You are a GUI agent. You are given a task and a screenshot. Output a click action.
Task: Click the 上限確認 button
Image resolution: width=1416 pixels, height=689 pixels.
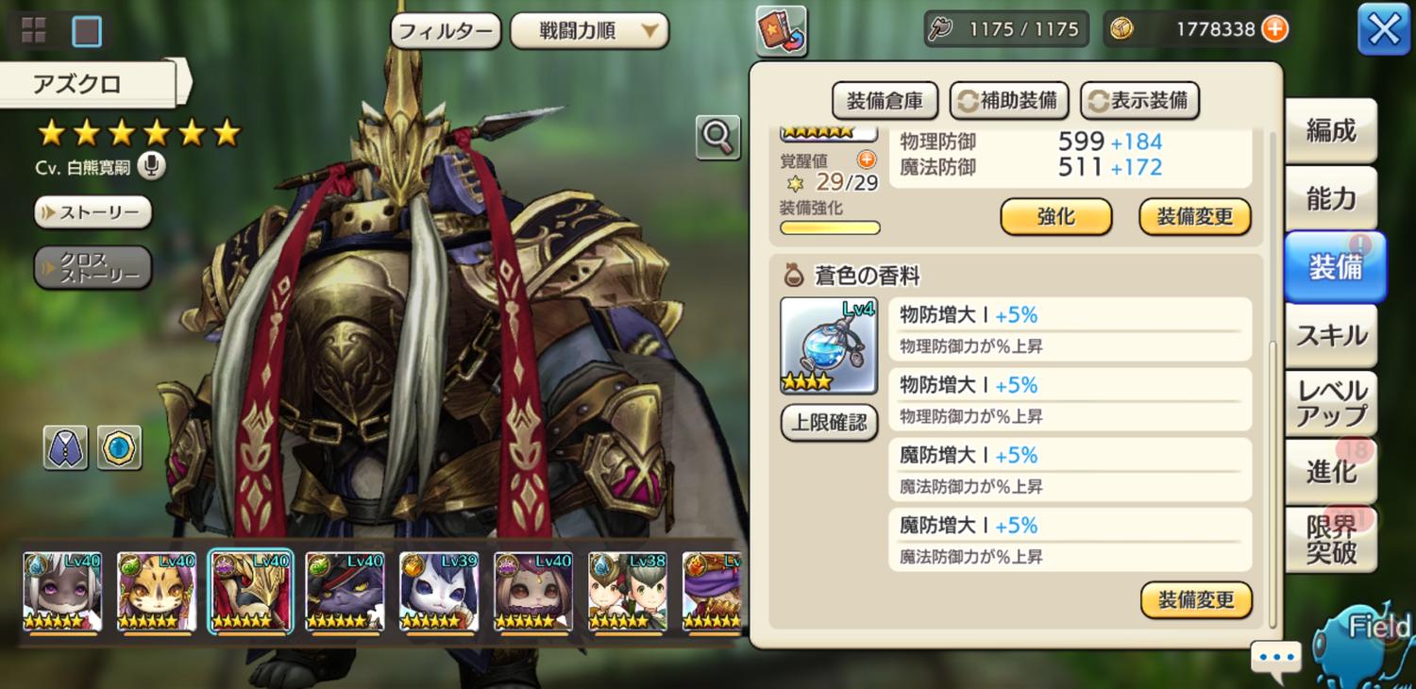[829, 423]
